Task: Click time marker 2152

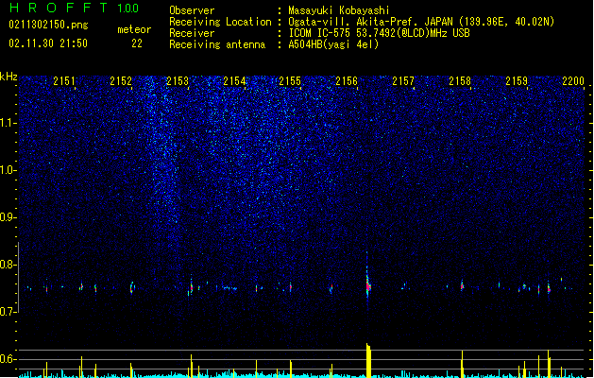Action: point(121,80)
